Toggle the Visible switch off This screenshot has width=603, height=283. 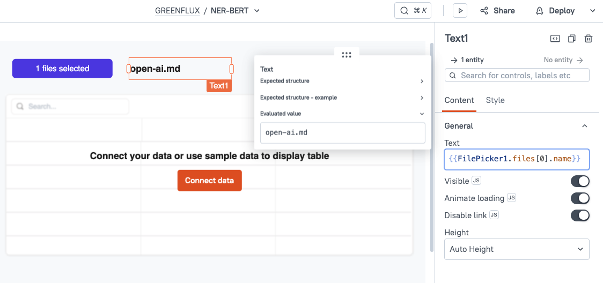(x=580, y=181)
